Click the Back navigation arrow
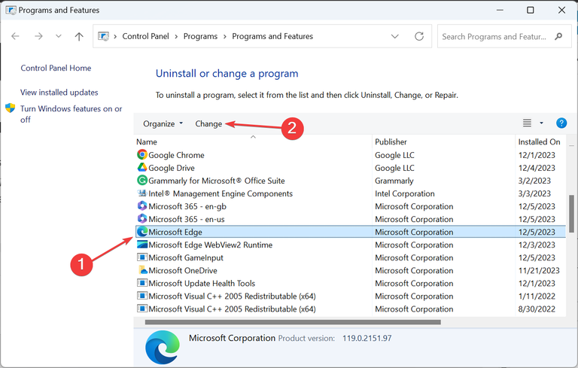 click(x=16, y=36)
